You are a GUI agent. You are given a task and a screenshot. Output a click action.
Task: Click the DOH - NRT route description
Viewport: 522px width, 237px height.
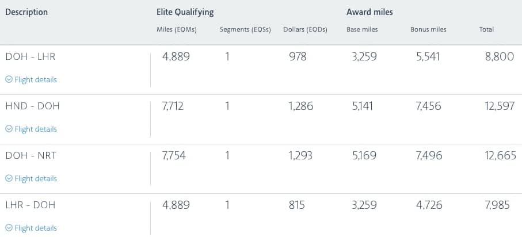(x=31, y=155)
